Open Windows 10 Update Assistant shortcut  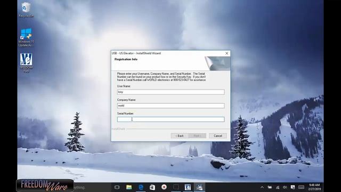[26, 37]
